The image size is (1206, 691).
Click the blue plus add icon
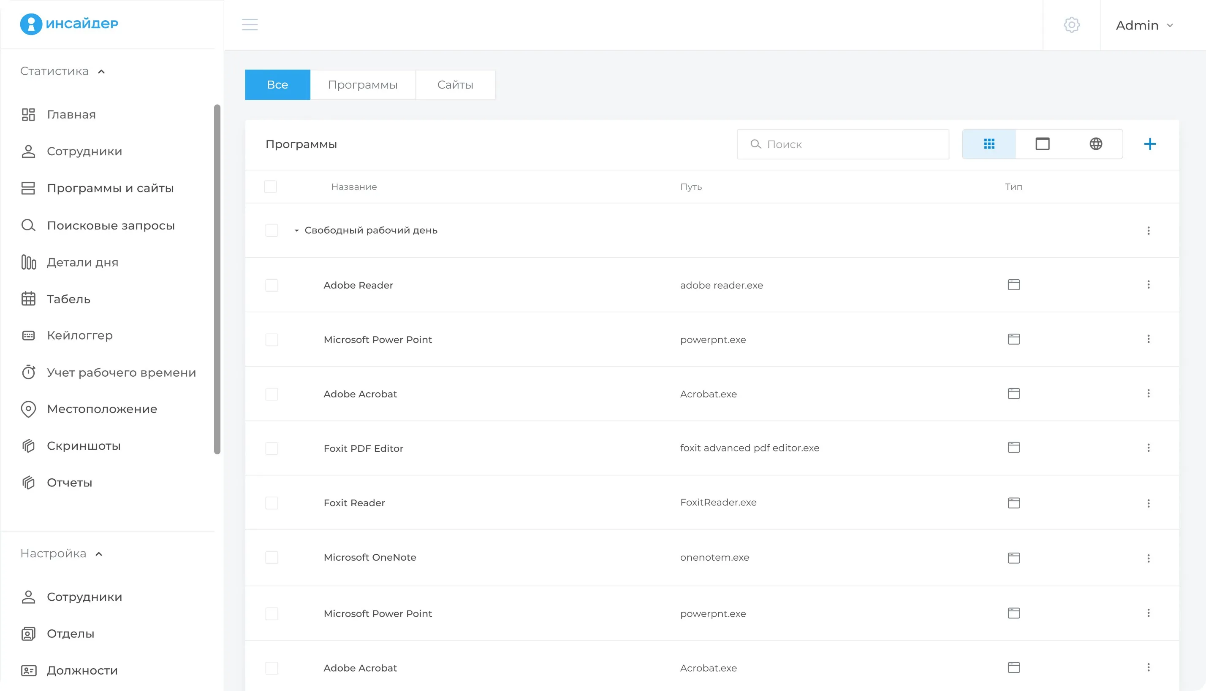1149,144
